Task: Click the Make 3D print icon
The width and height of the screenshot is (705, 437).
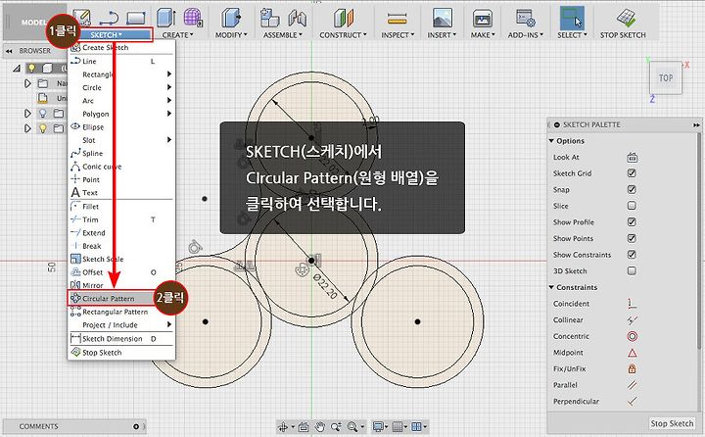Action: coord(483,19)
